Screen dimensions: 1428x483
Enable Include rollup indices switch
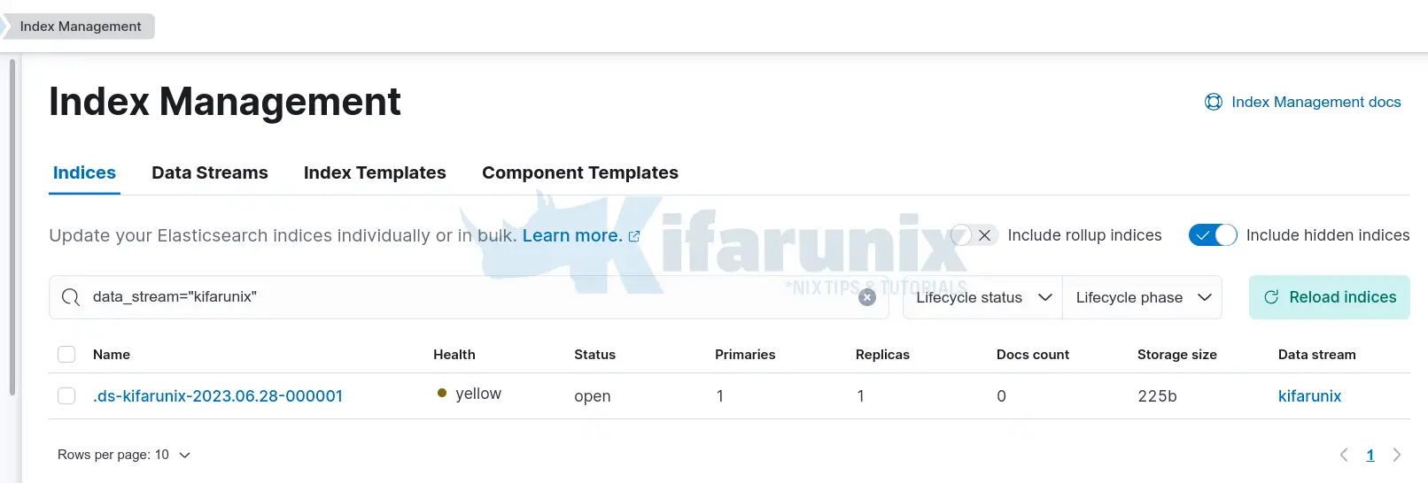pos(974,235)
